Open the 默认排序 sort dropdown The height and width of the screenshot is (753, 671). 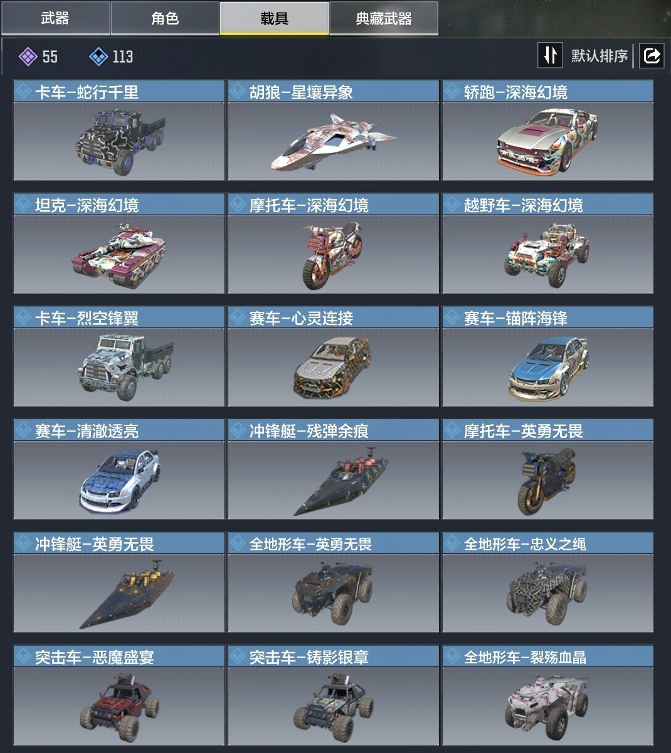click(x=599, y=56)
